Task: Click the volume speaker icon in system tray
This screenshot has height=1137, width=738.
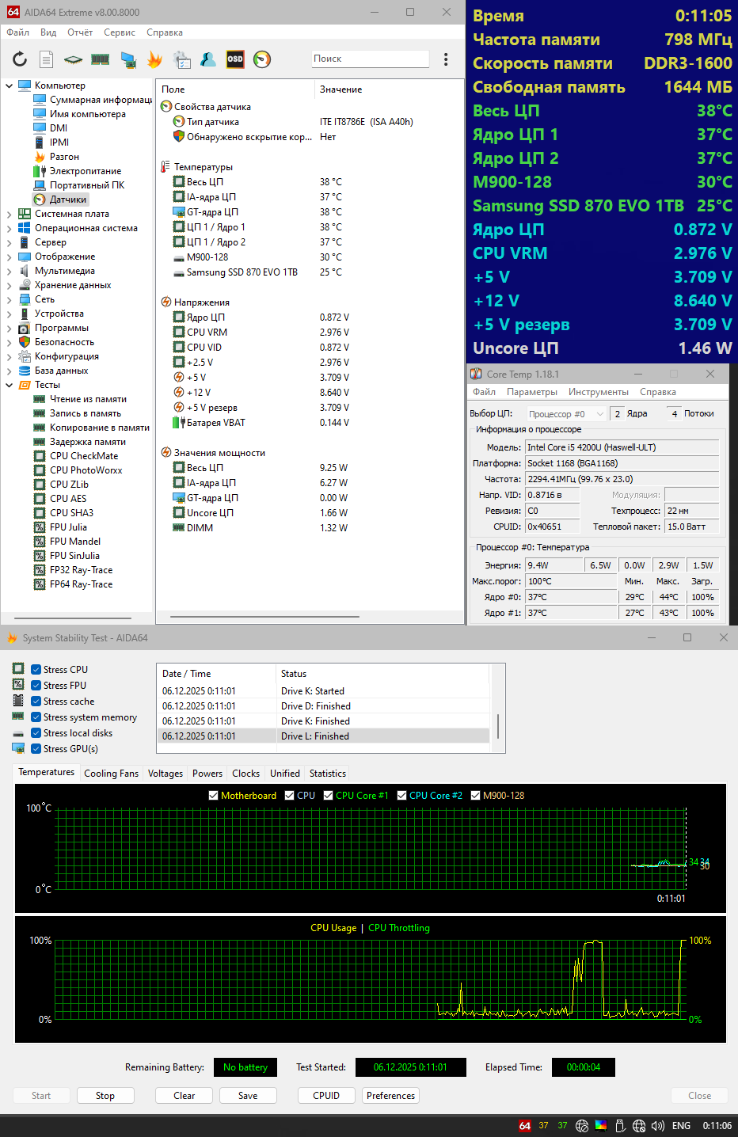Action: click(657, 1126)
